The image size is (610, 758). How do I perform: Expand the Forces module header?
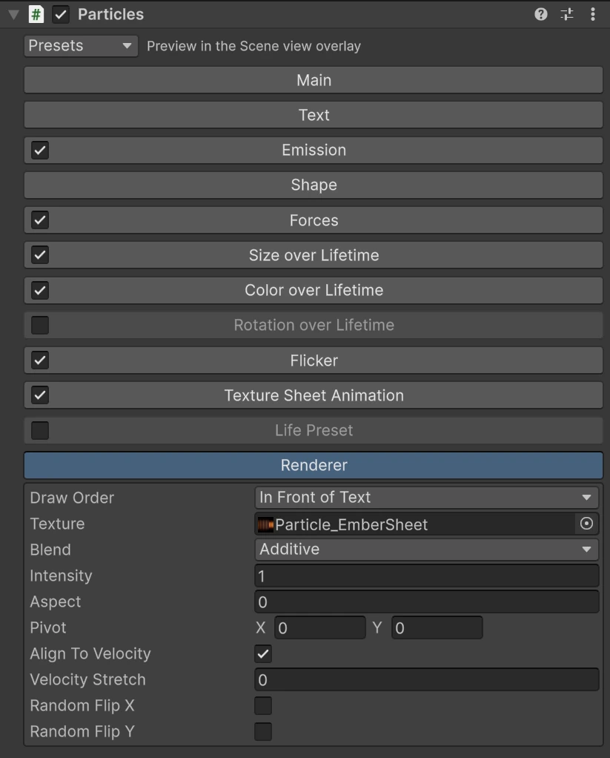pos(314,220)
